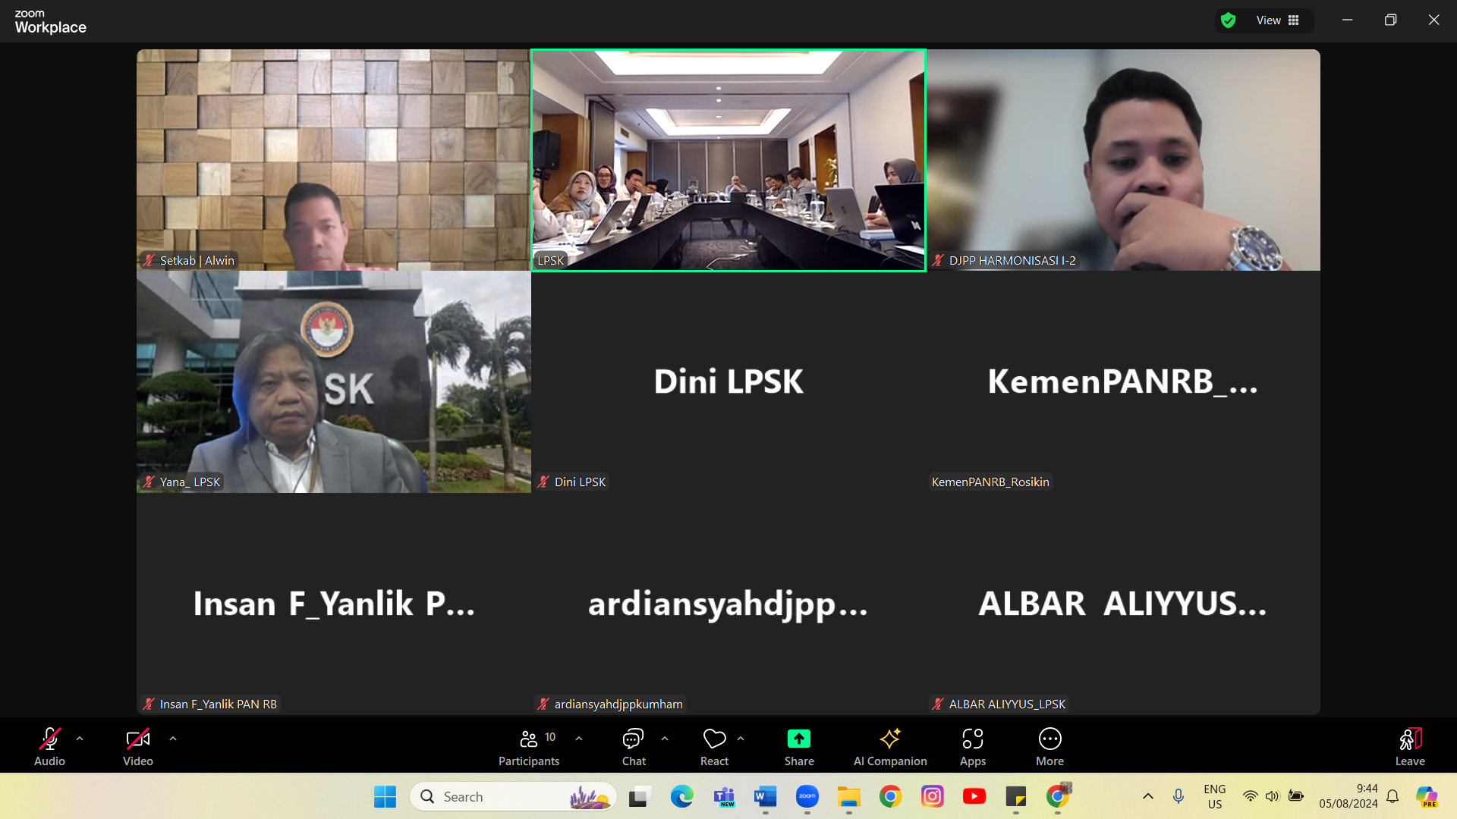Open Microsoft Teams from taskbar

724,796
